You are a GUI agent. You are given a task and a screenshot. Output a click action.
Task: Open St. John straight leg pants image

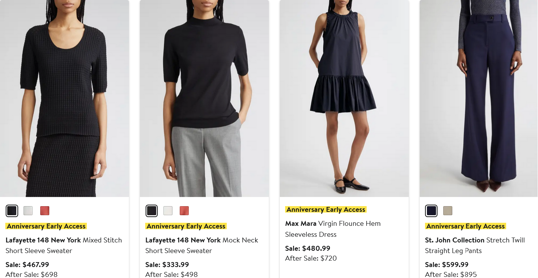pos(478,98)
